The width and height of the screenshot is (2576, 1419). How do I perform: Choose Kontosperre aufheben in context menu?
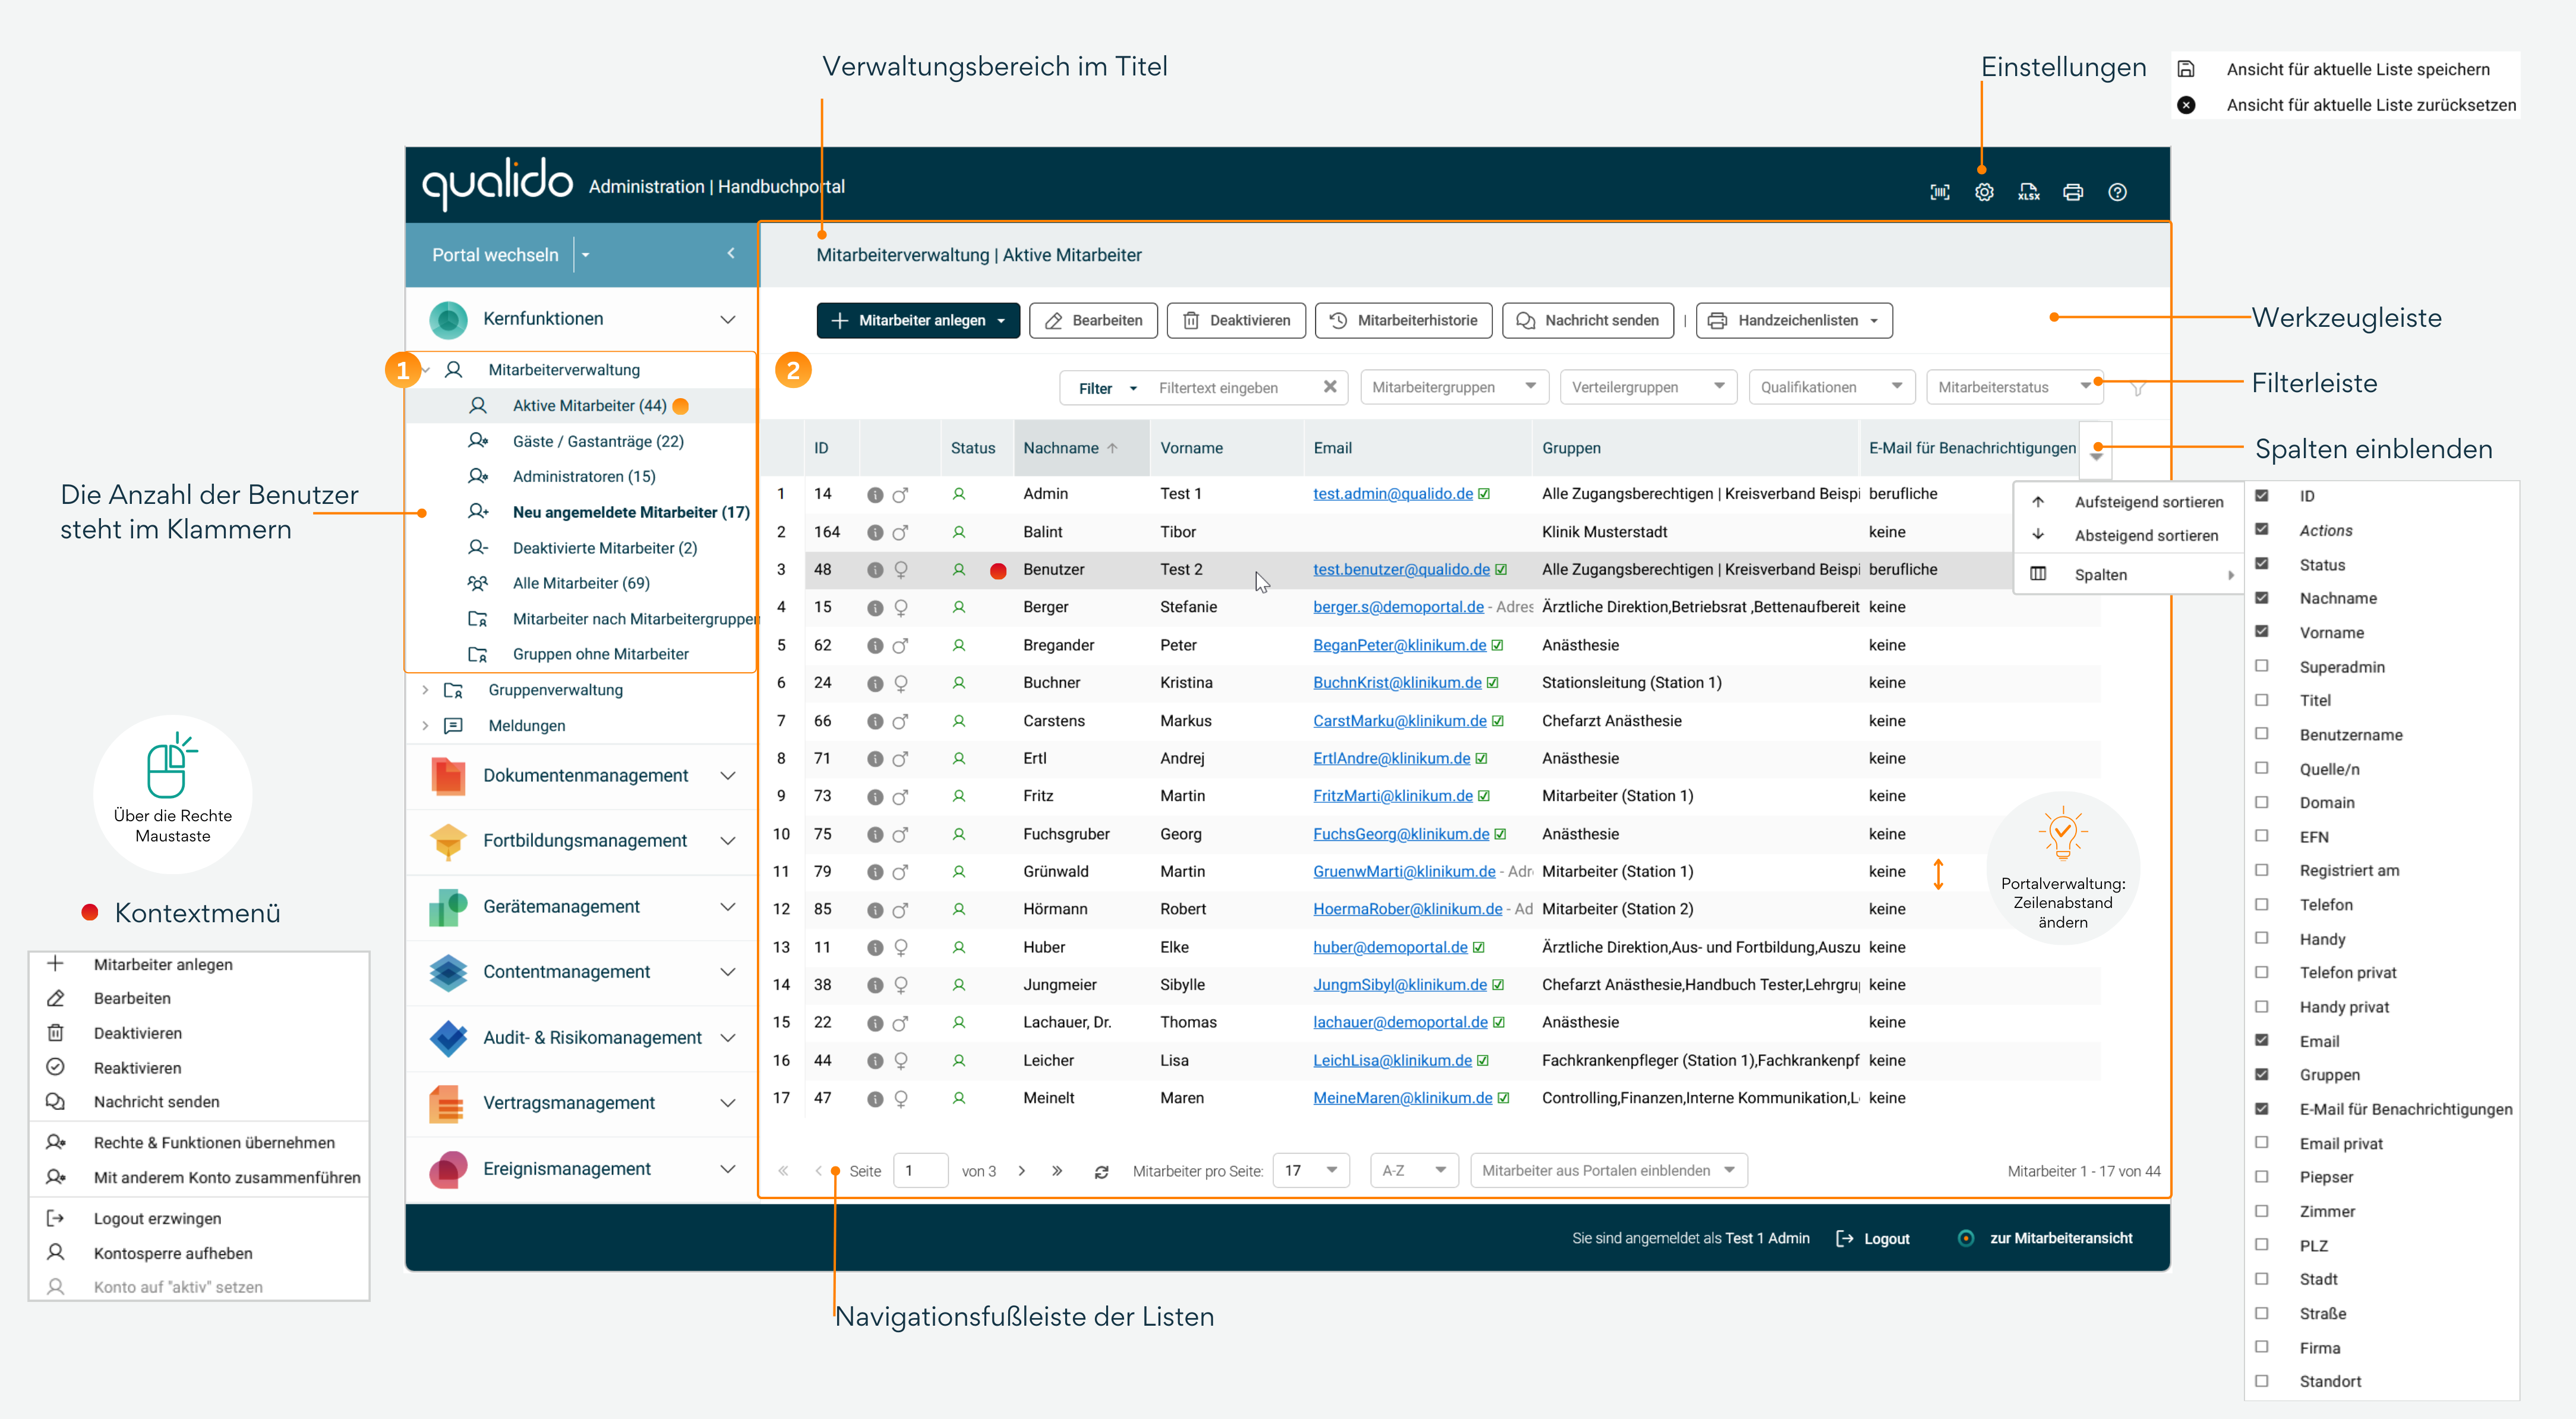[x=200, y=1254]
